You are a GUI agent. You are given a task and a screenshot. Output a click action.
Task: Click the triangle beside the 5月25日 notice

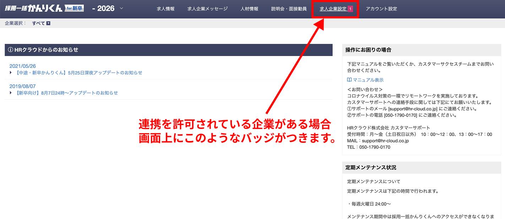tap(11, 73)
